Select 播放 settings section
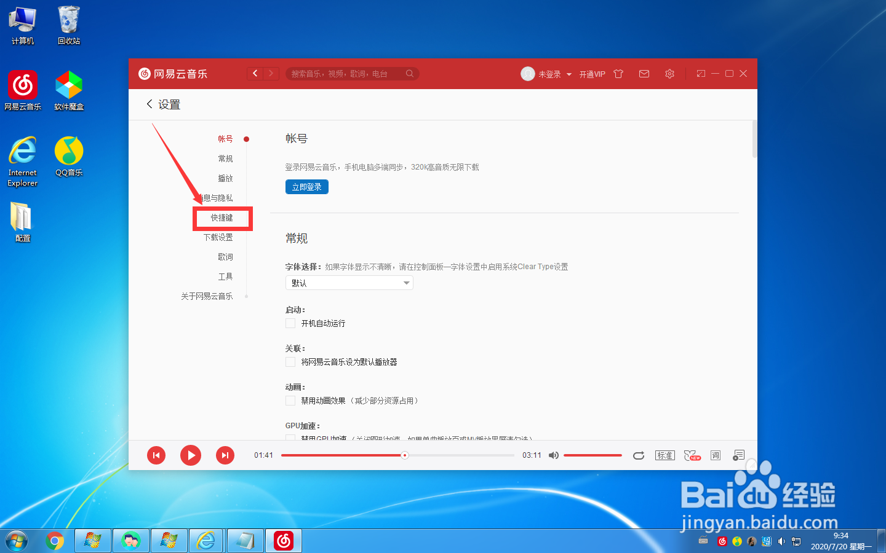Viewport: 886px width, 553px height. (x=225, y=178)
